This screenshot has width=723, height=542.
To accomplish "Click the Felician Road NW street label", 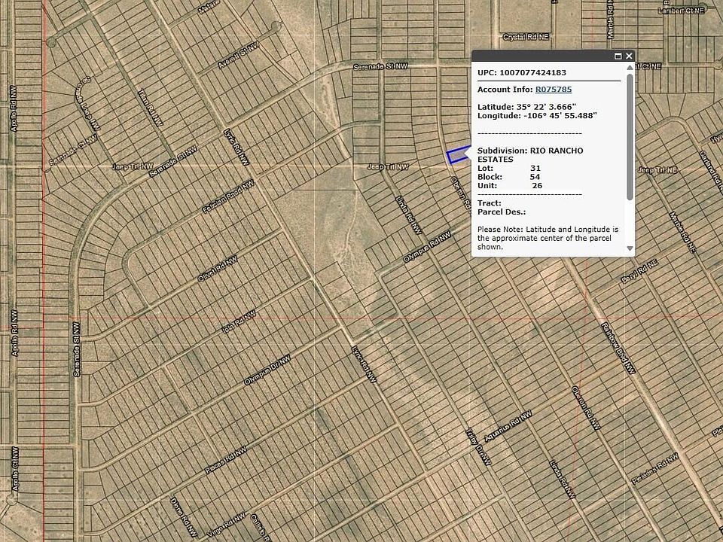I will 228,196.
